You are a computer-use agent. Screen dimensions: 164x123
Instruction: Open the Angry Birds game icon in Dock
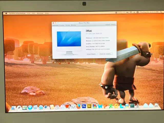(95, 106)
